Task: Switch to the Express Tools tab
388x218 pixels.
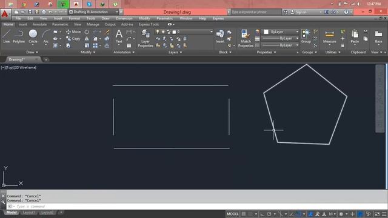Action: [x=149, y=24]
